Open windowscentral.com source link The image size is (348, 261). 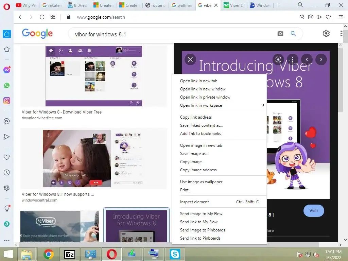click(39, 200)
